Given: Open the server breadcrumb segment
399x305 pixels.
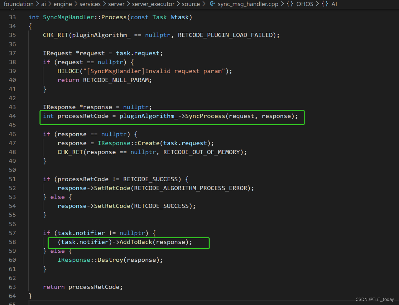Looking at the screenshot, I should pyautogui.click(x=116, y=4).
